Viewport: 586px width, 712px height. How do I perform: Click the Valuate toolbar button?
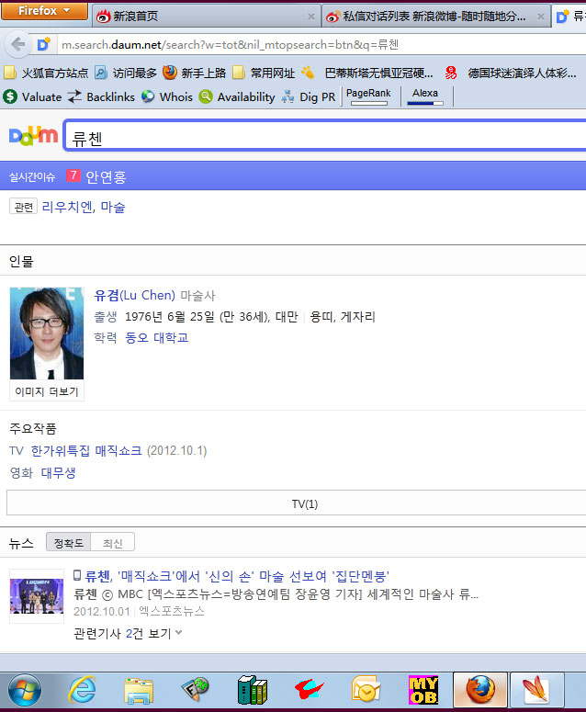pyautogui.click(x=32, y=96)
